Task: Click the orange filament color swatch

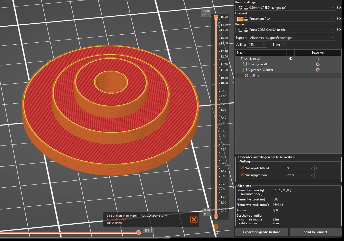Action: [x=240, y=19]
